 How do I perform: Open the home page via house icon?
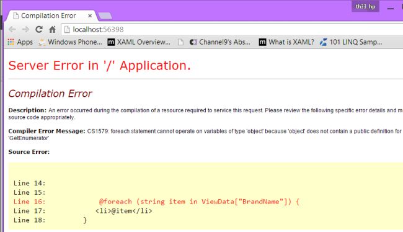pos(53,29)
